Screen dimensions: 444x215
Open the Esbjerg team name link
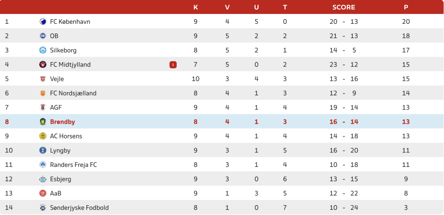(61, 179)
